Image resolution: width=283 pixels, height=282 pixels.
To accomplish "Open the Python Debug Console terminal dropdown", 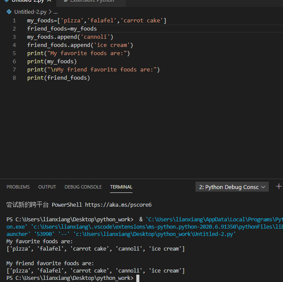I will (232, 187).
